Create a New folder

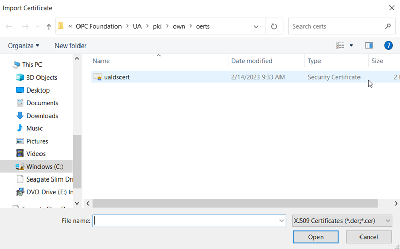[70, 46]
